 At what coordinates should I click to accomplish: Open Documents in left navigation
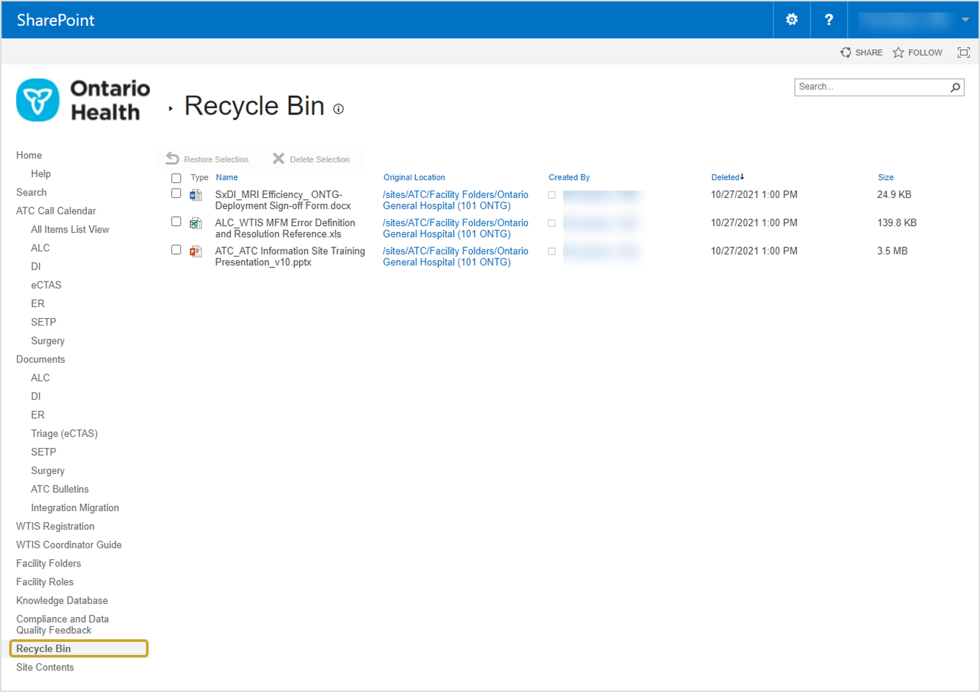pyautogui.click(x=40, y=359)
